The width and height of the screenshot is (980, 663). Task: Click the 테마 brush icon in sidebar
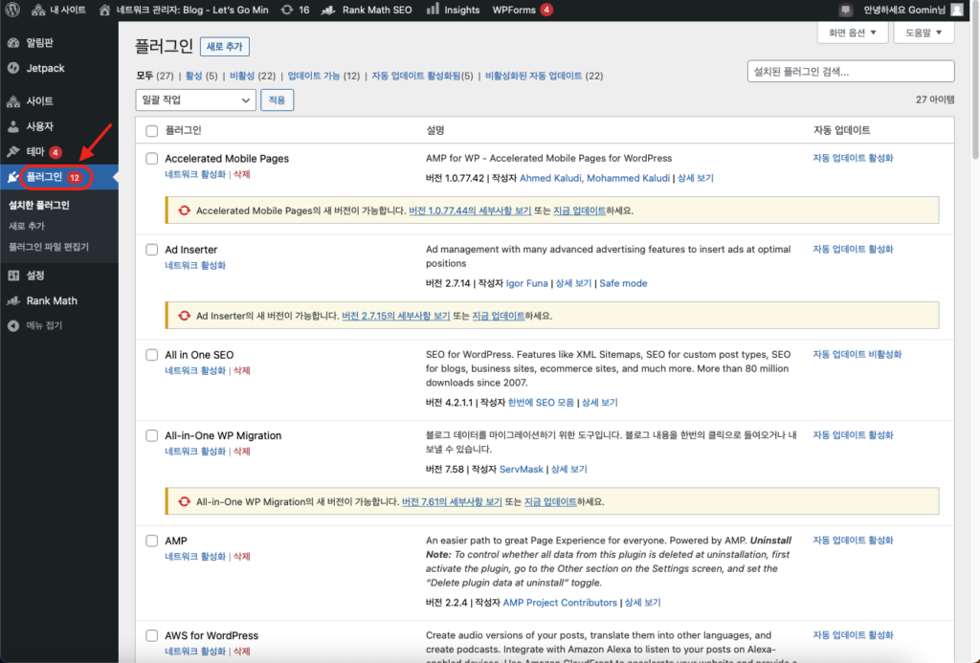[x=13, y=151]
